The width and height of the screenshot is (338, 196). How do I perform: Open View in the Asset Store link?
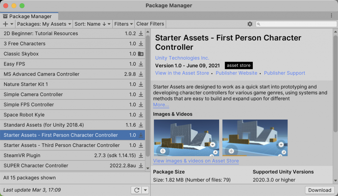182,73
